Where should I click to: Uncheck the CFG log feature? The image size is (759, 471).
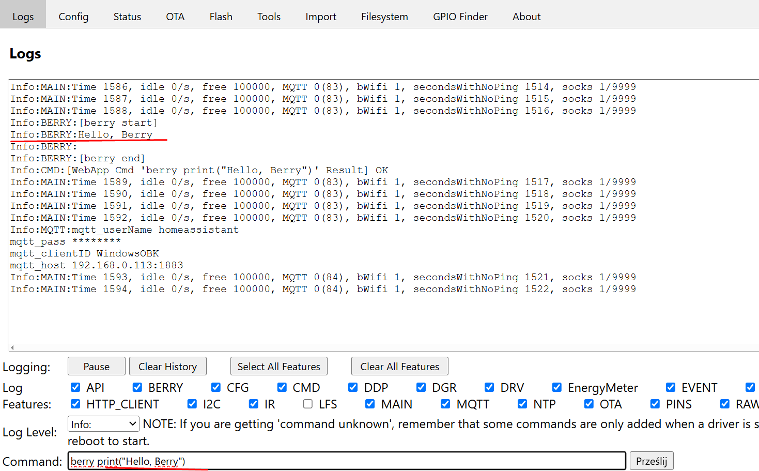click(216, 387)
